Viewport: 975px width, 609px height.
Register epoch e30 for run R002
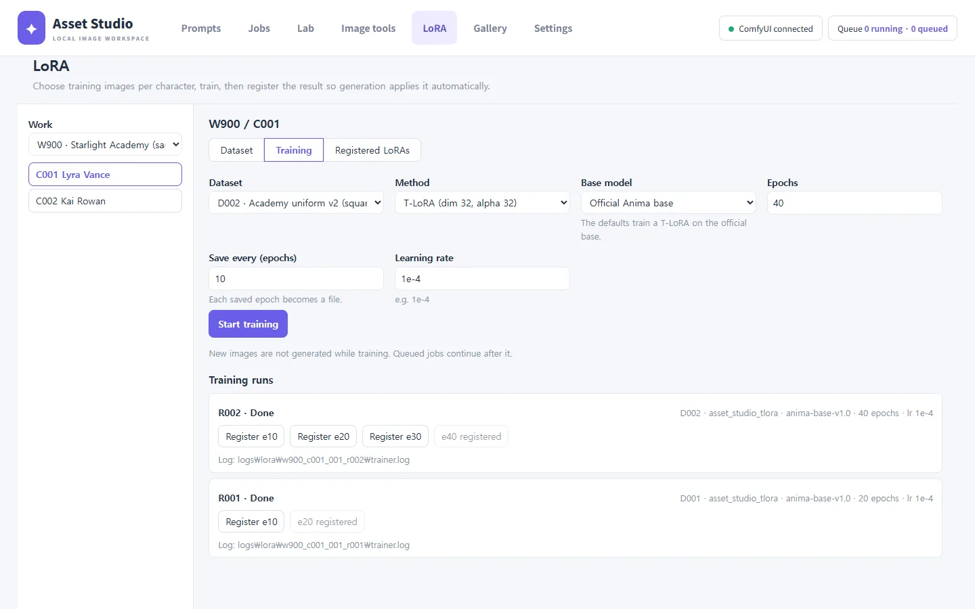click(395, 436)
